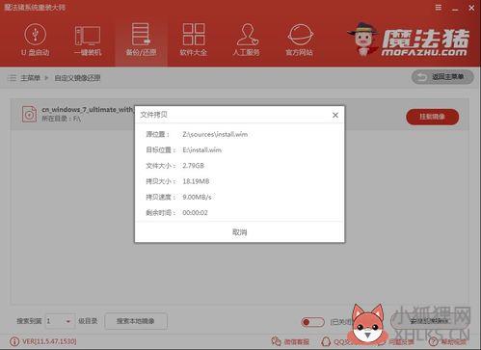481x350 pixels.
Task: Expand the search depth level dropdown
Action: [x=61, y=321]
